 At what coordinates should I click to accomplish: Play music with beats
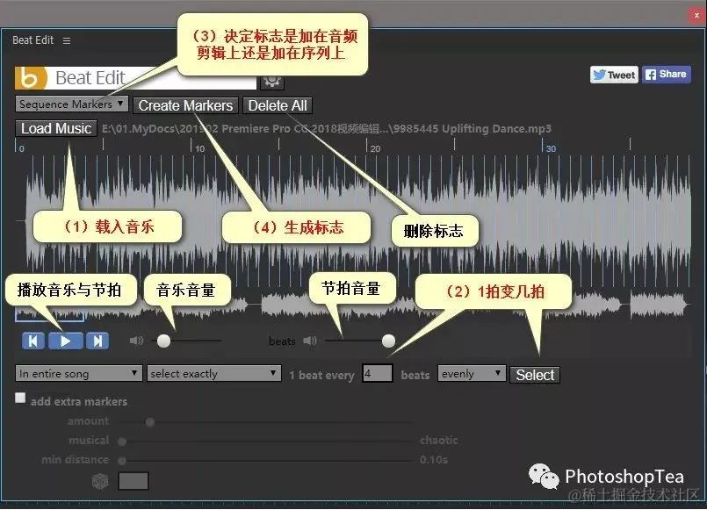(x=65, y=341)
